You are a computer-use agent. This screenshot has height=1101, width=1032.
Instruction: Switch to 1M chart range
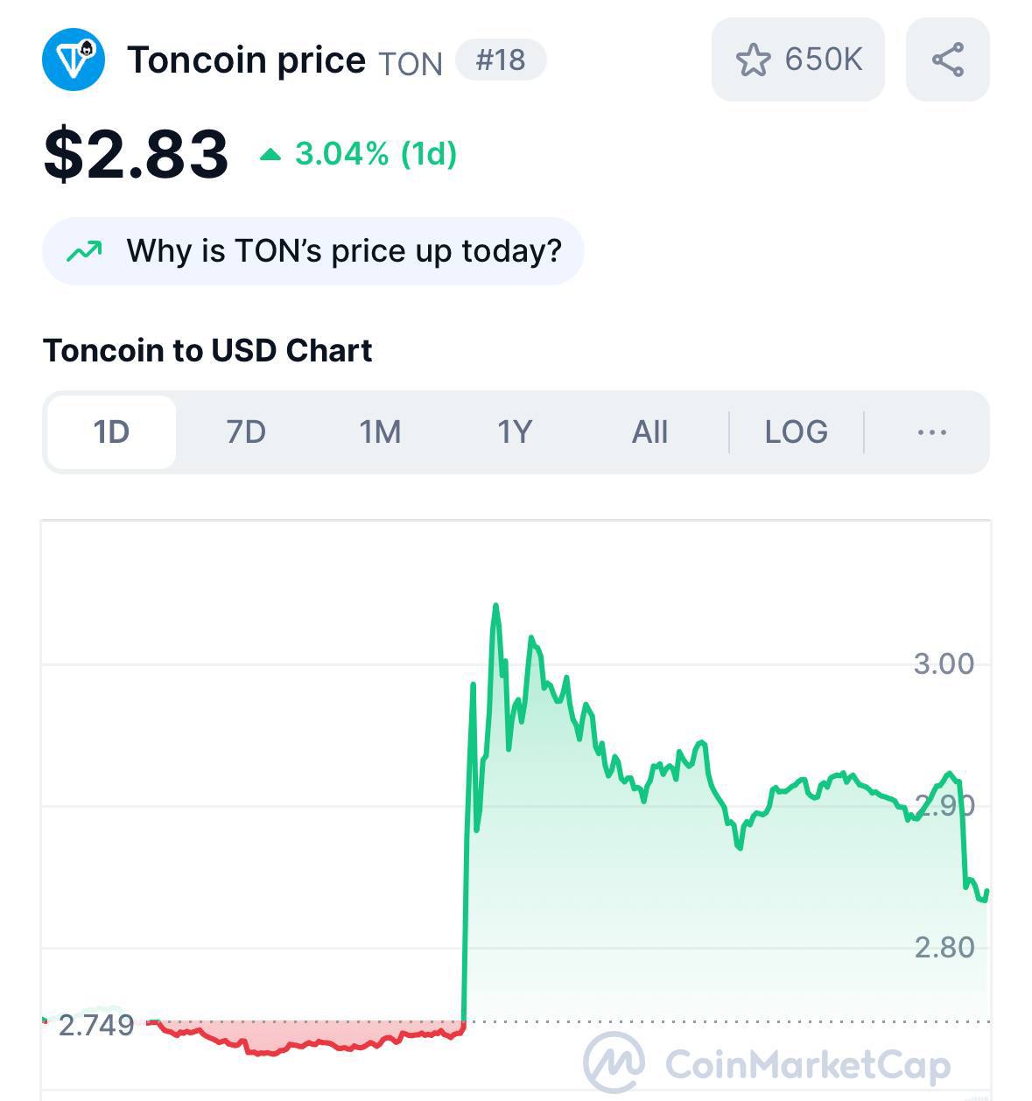380,432
